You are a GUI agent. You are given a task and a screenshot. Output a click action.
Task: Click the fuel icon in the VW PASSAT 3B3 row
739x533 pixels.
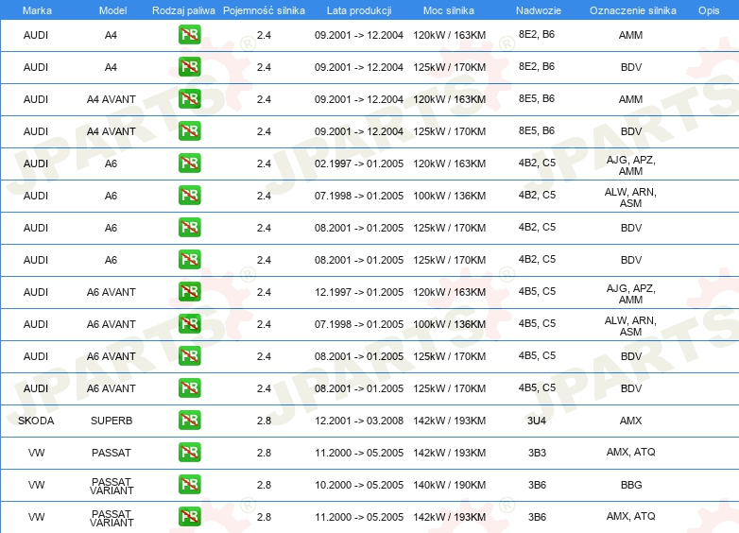point(189,452)
